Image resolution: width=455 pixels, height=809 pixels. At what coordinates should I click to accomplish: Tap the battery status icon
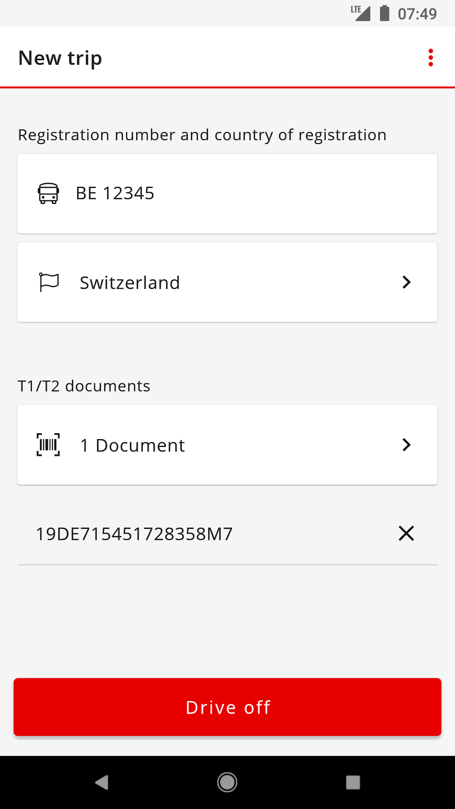385,13
